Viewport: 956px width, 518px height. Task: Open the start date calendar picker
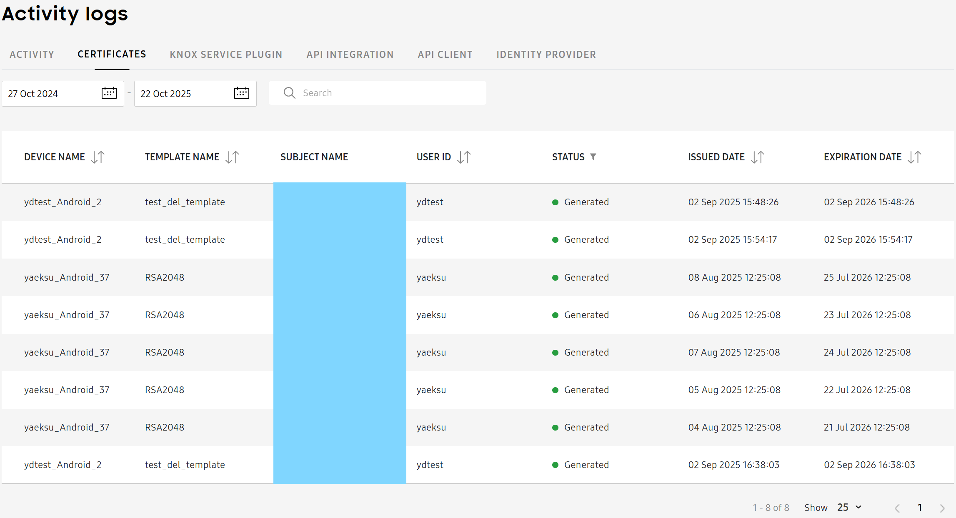(x=108, y=93)
